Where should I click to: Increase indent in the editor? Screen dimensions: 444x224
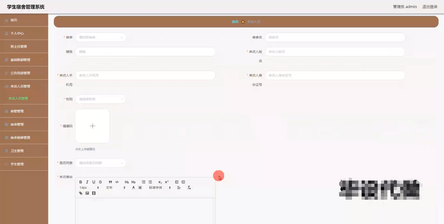pos(183,182)
